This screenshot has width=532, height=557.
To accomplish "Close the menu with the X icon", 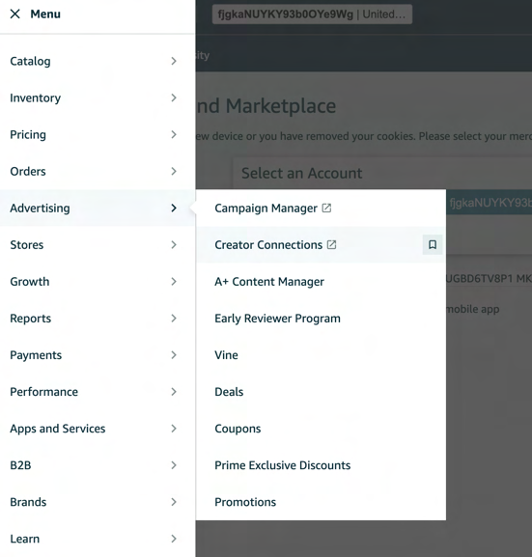I will (14, 14).
